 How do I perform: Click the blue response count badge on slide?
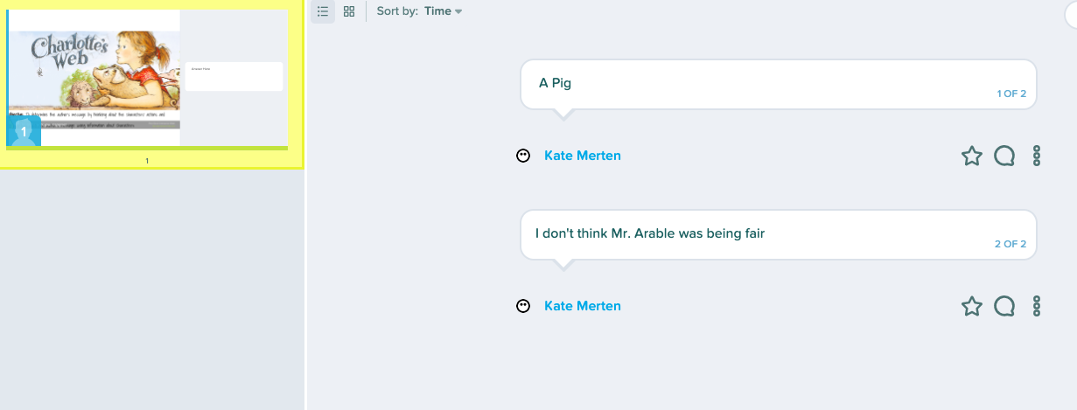point(24,131)
